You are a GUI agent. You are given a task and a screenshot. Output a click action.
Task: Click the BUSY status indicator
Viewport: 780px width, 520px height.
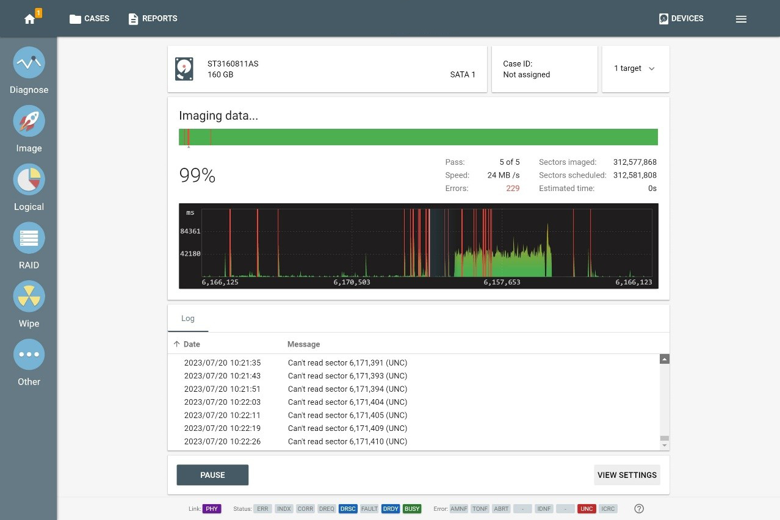click(x=412, y=508)
